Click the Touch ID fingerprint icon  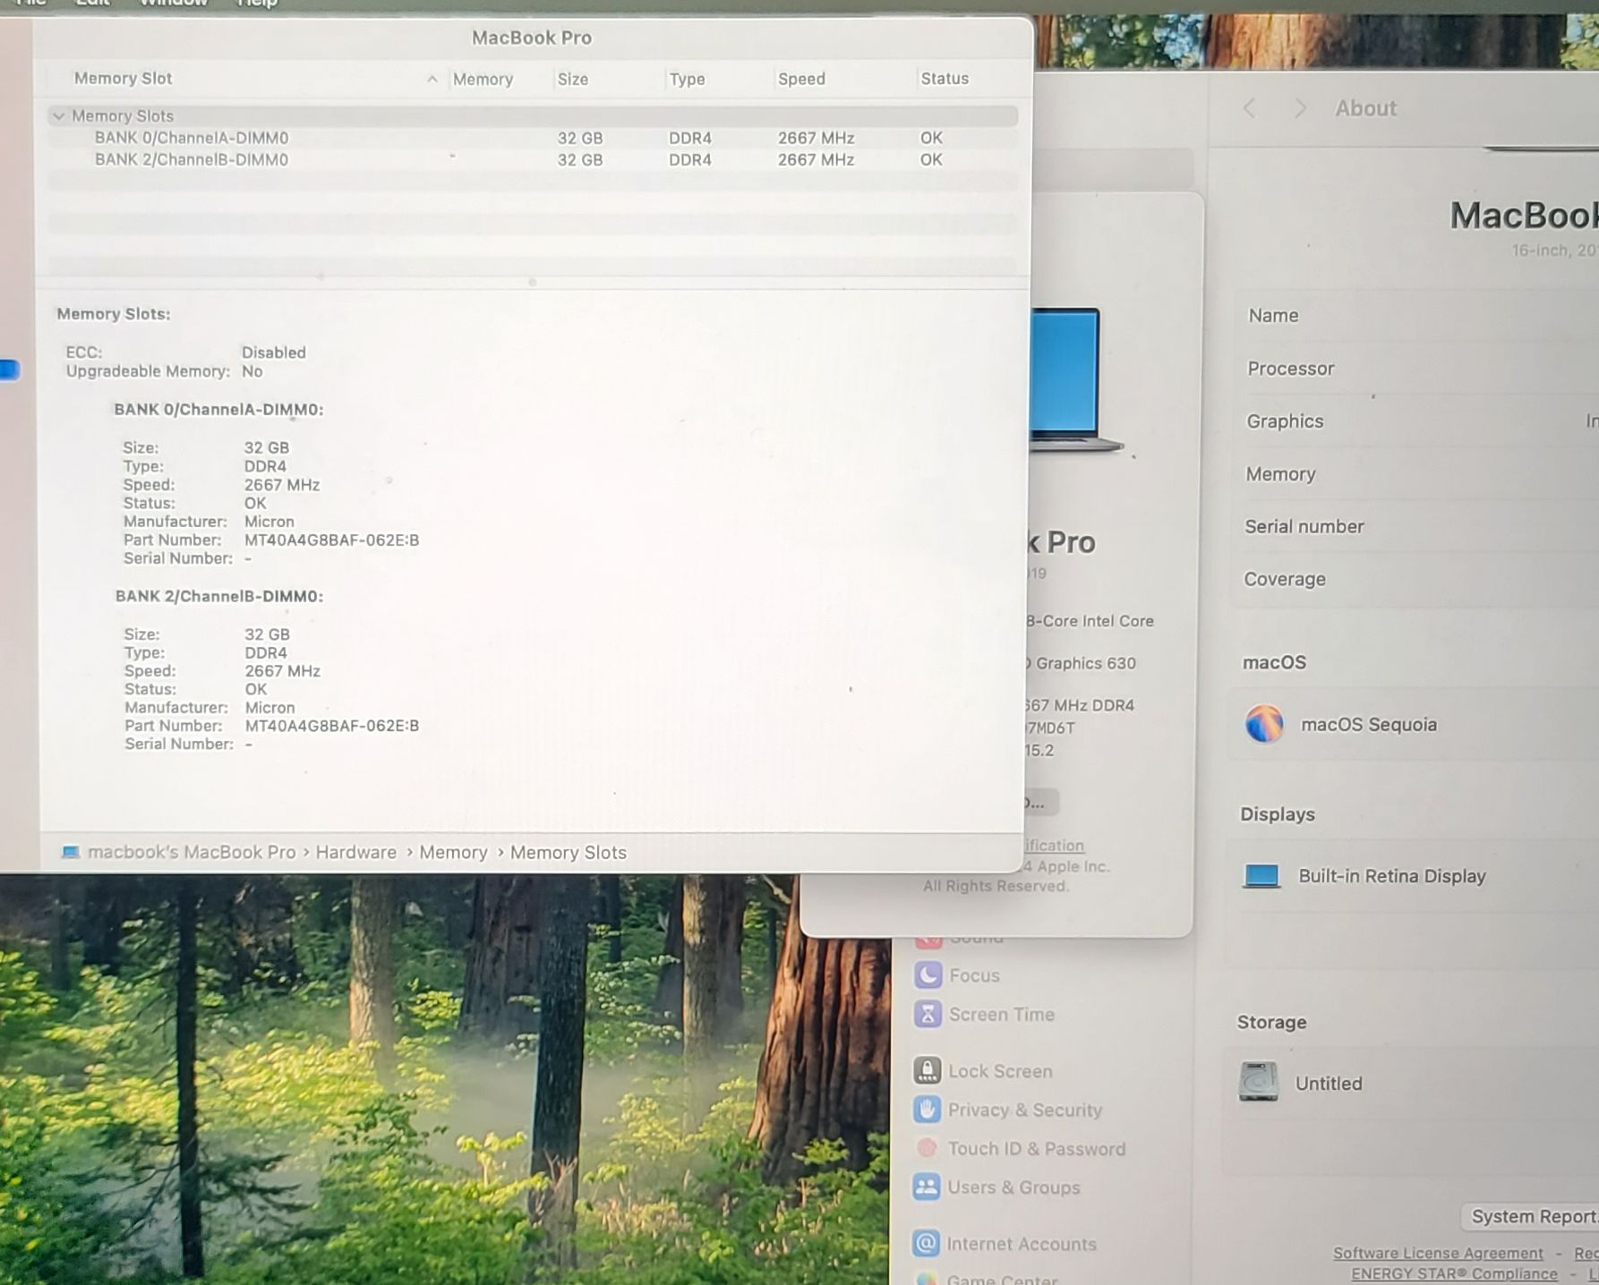(927, 1148)
